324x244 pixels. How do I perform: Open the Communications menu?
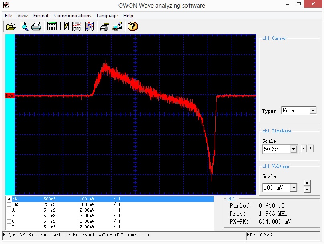(73, 16)
